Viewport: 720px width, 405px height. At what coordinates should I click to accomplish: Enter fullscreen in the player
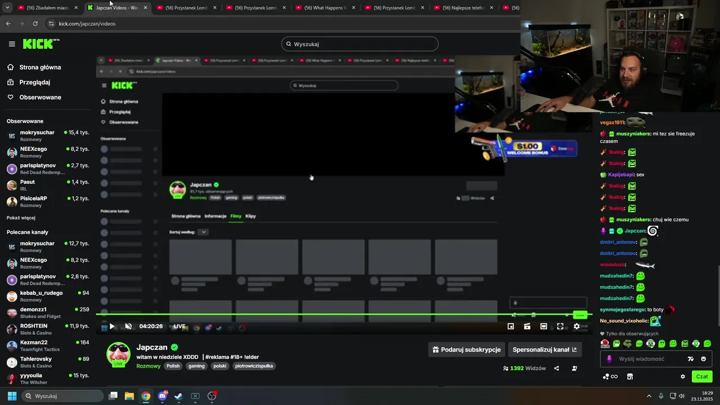560,326
